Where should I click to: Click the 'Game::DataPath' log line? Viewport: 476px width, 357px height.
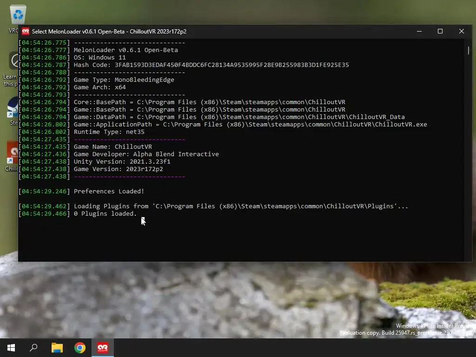pyautogui.click(x=239, y=117)
